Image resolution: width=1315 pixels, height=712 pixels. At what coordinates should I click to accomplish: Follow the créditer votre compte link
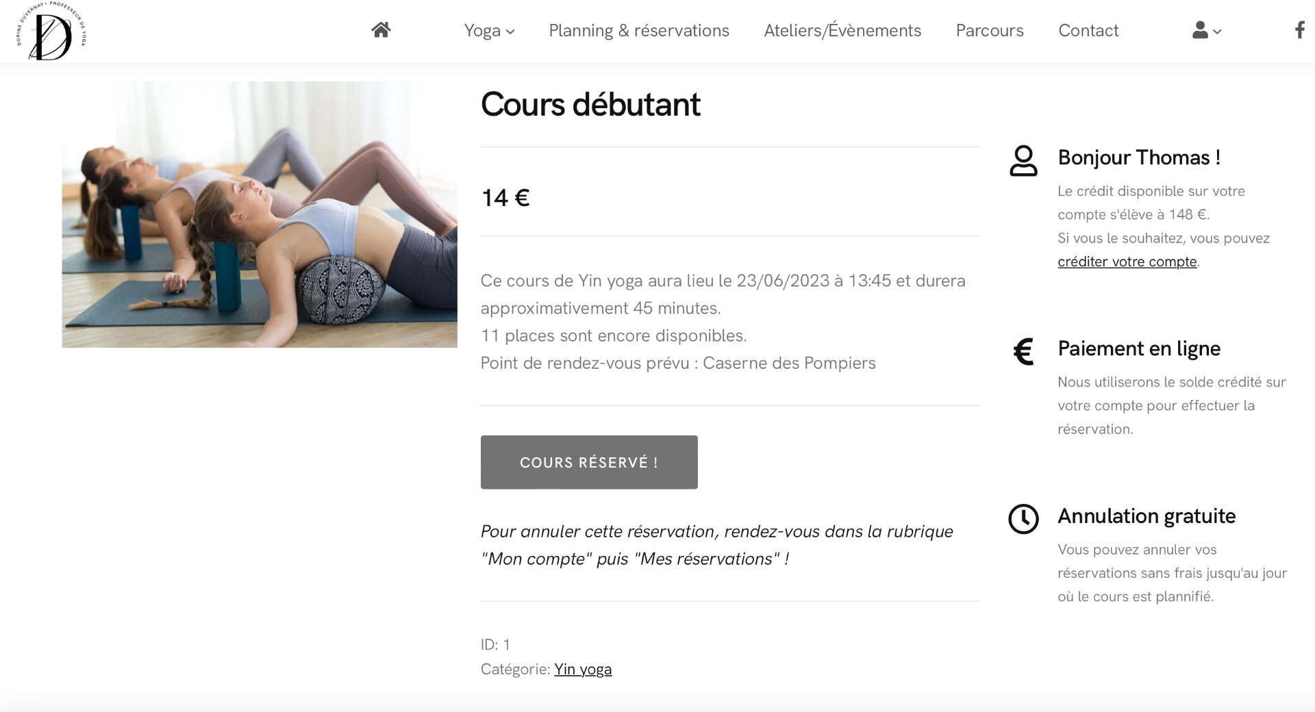click(x=1127, y=262)
